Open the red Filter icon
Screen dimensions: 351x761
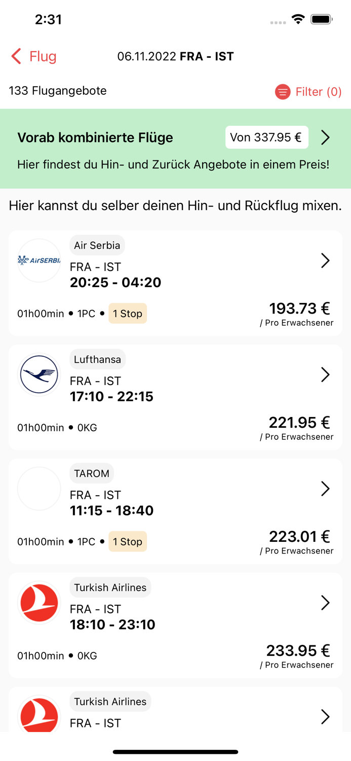pos(283,92)
